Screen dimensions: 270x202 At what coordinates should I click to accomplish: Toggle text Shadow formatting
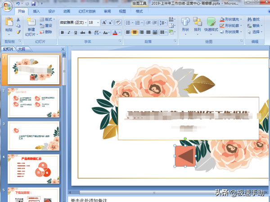click(90, 32)
